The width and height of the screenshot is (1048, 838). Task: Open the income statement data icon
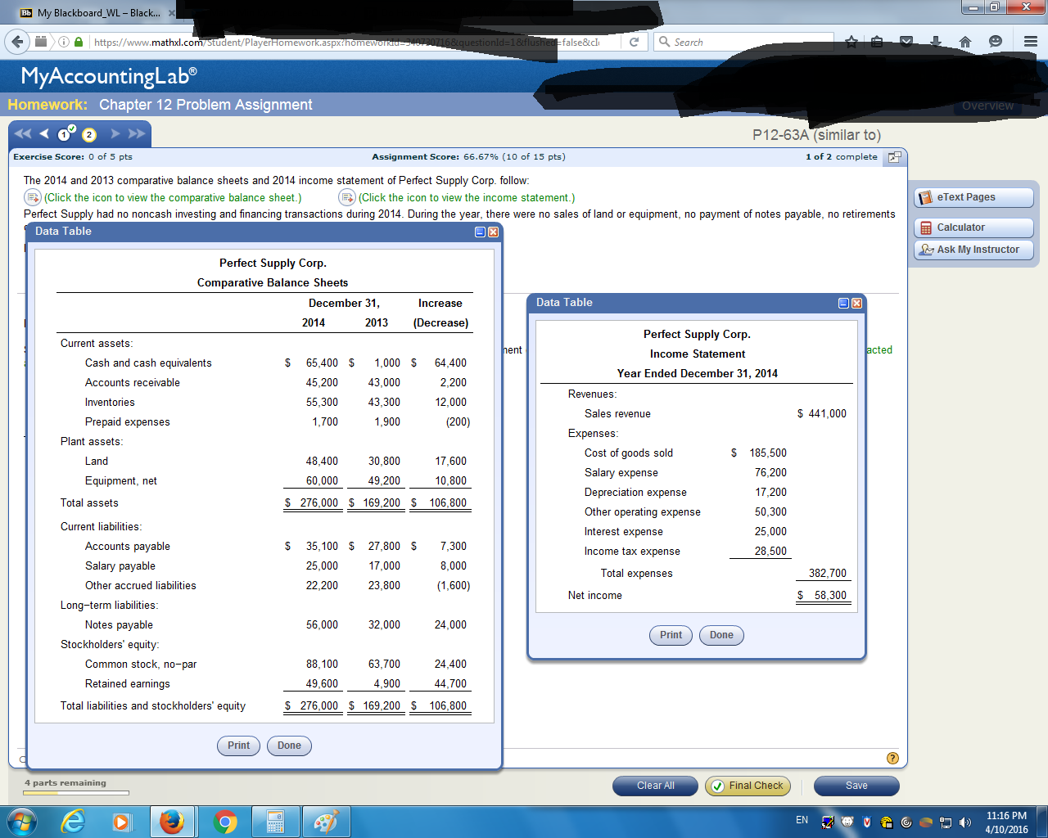click(x=347, y=197)
